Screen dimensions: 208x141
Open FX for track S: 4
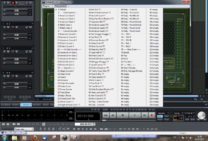click(30, 76)
